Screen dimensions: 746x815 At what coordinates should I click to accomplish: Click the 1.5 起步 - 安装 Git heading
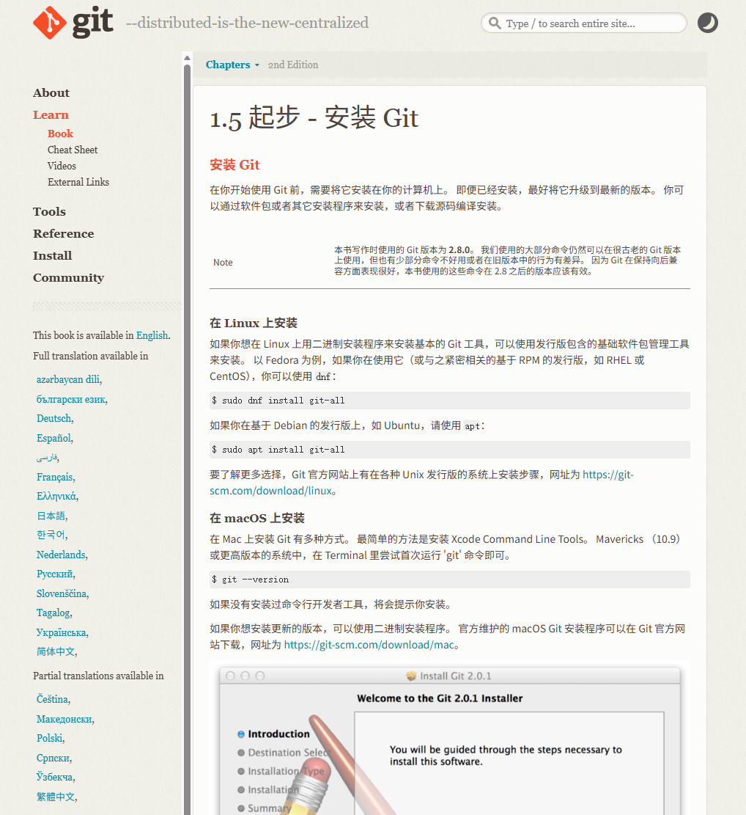(314, 118)
